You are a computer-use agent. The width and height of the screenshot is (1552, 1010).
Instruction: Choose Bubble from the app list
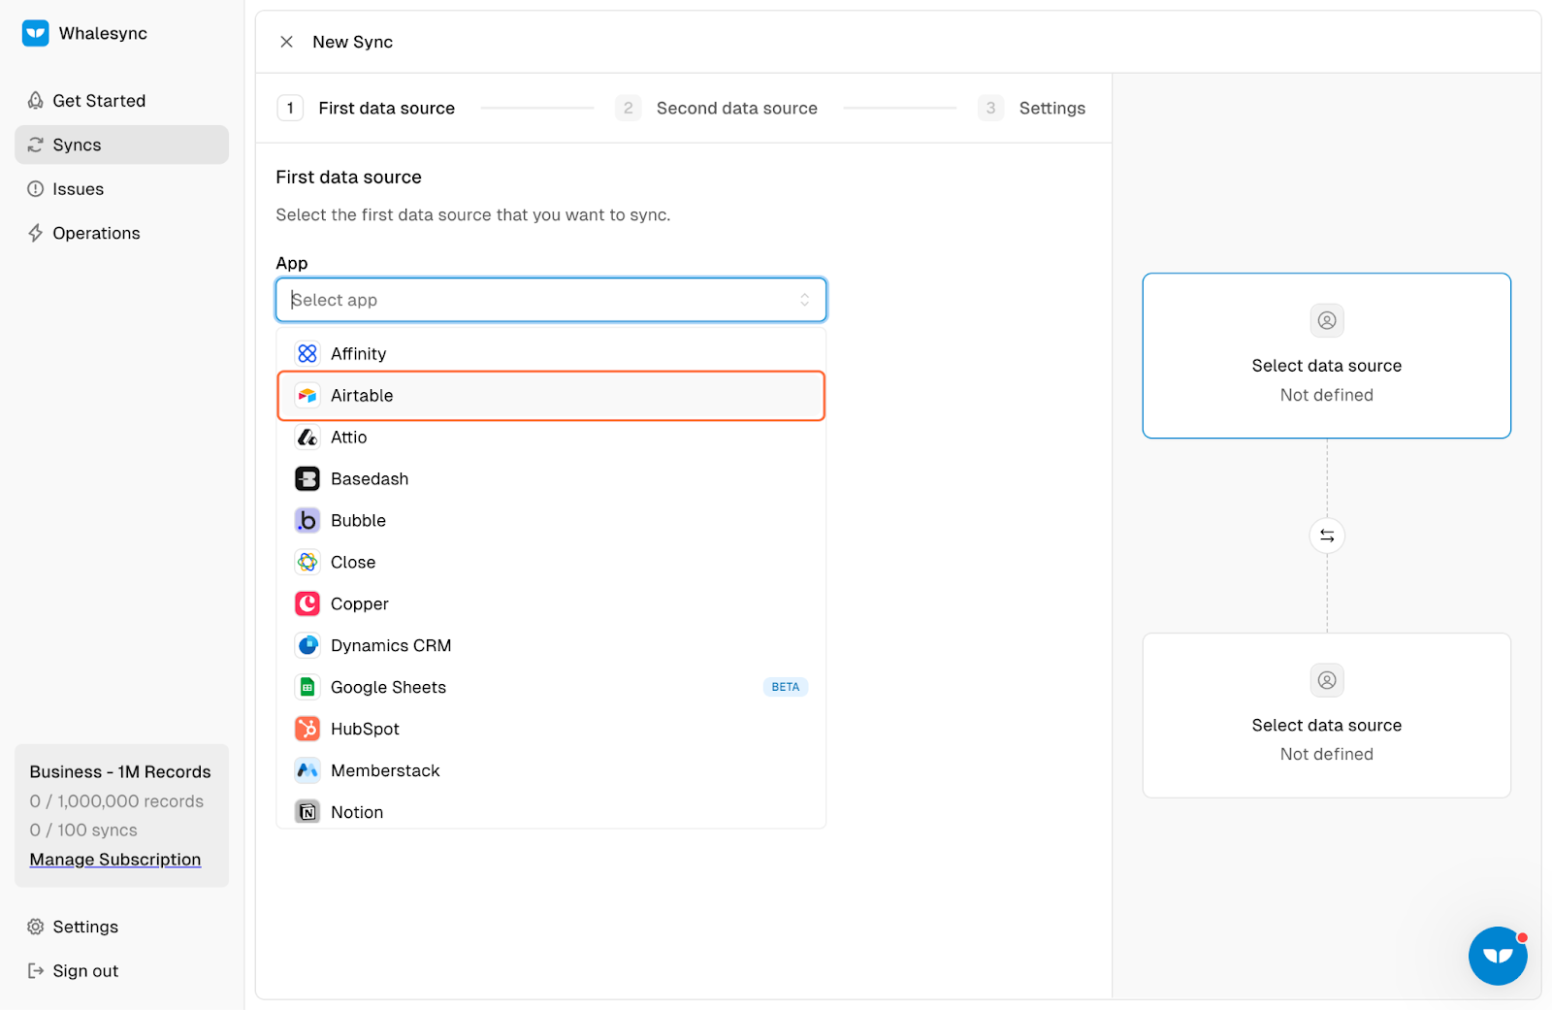(x=551, y=521)
